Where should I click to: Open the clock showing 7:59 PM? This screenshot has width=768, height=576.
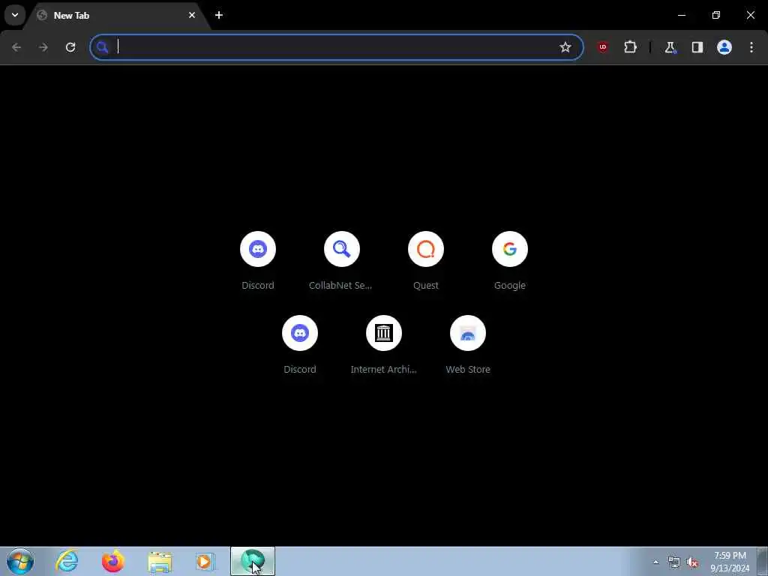[x=730, y=561]
